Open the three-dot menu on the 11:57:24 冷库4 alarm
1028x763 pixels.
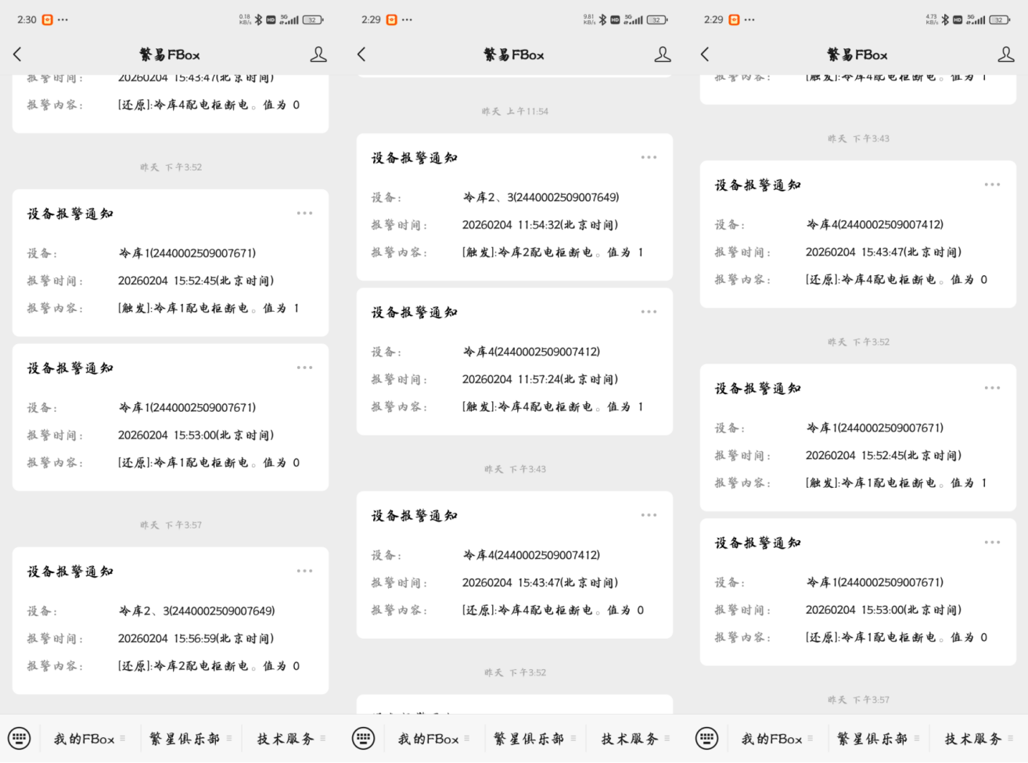[649, 312]
